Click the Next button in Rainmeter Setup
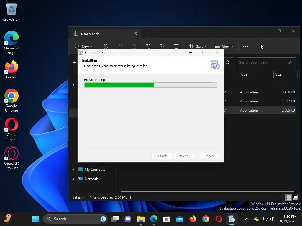The width and height of the screenshot is (302, 226). pos(184,156)
